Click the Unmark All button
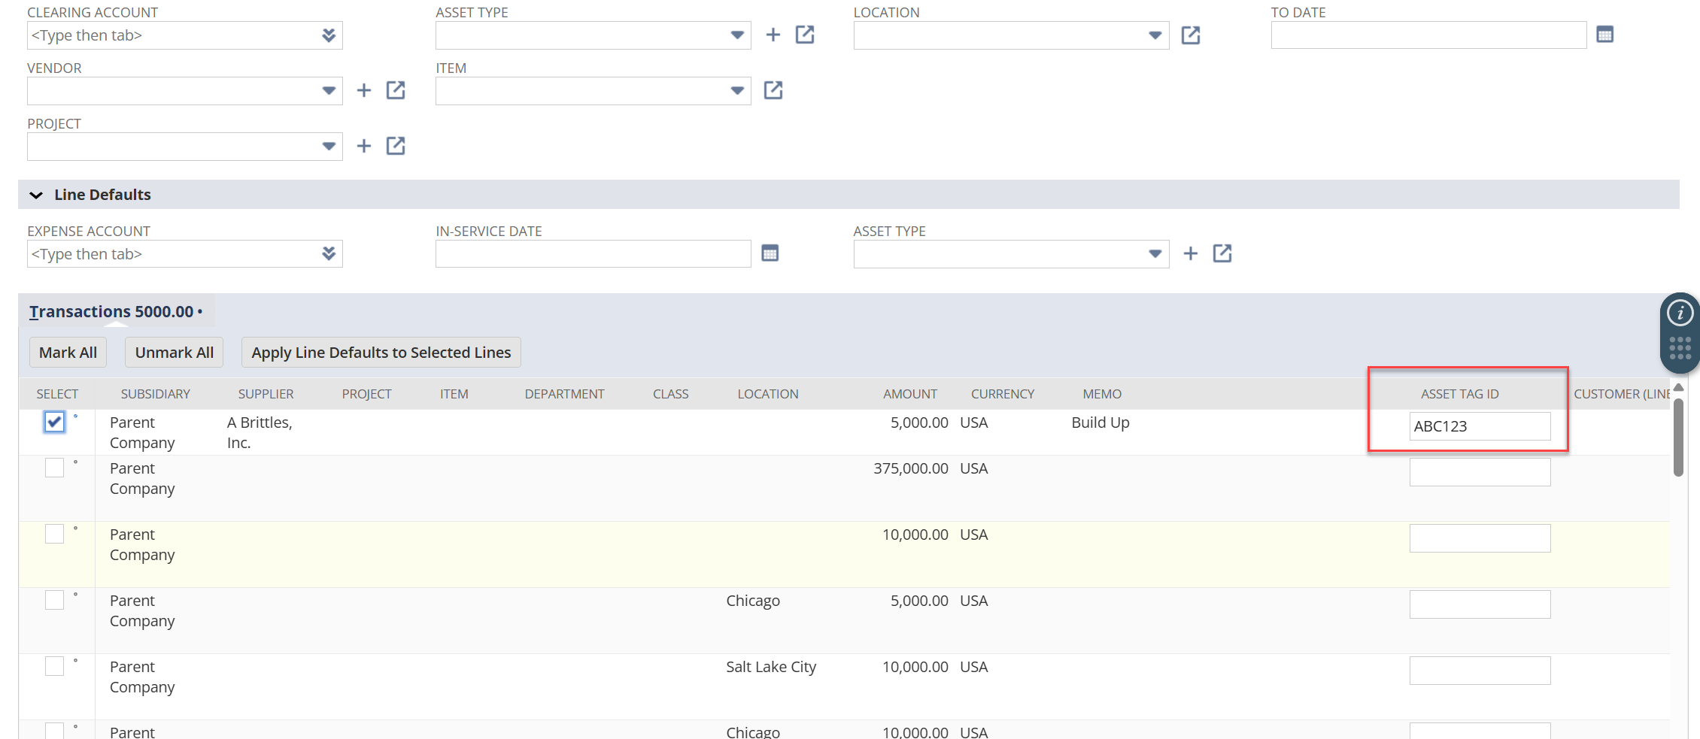The width and height of the screenshot is (1700, 739). click(x=175, y=353)
